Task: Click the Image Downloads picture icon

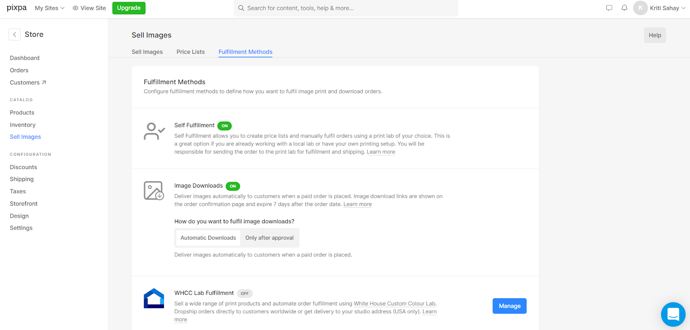Action: [x=154, y=191]
